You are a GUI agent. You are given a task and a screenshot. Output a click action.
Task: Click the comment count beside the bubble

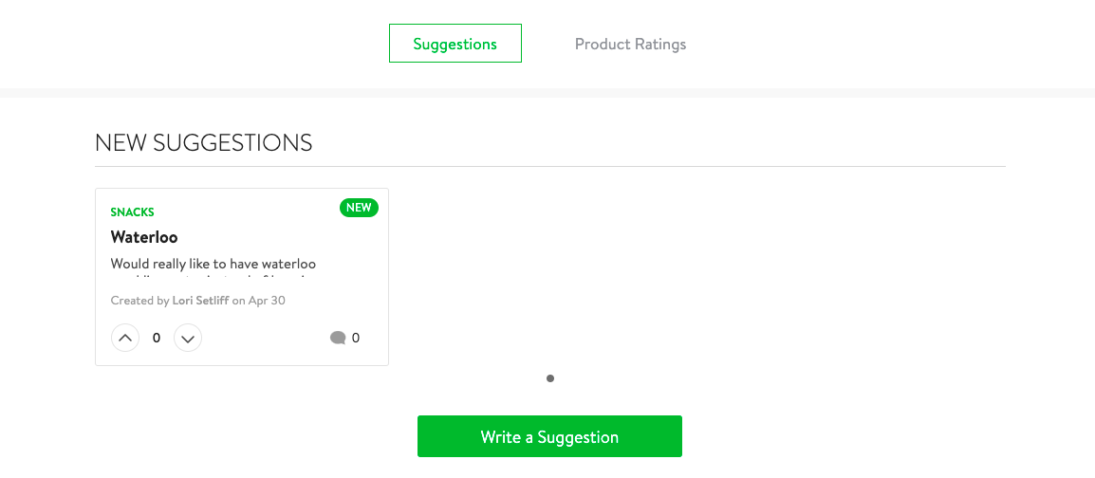click(x=356, y=339)
